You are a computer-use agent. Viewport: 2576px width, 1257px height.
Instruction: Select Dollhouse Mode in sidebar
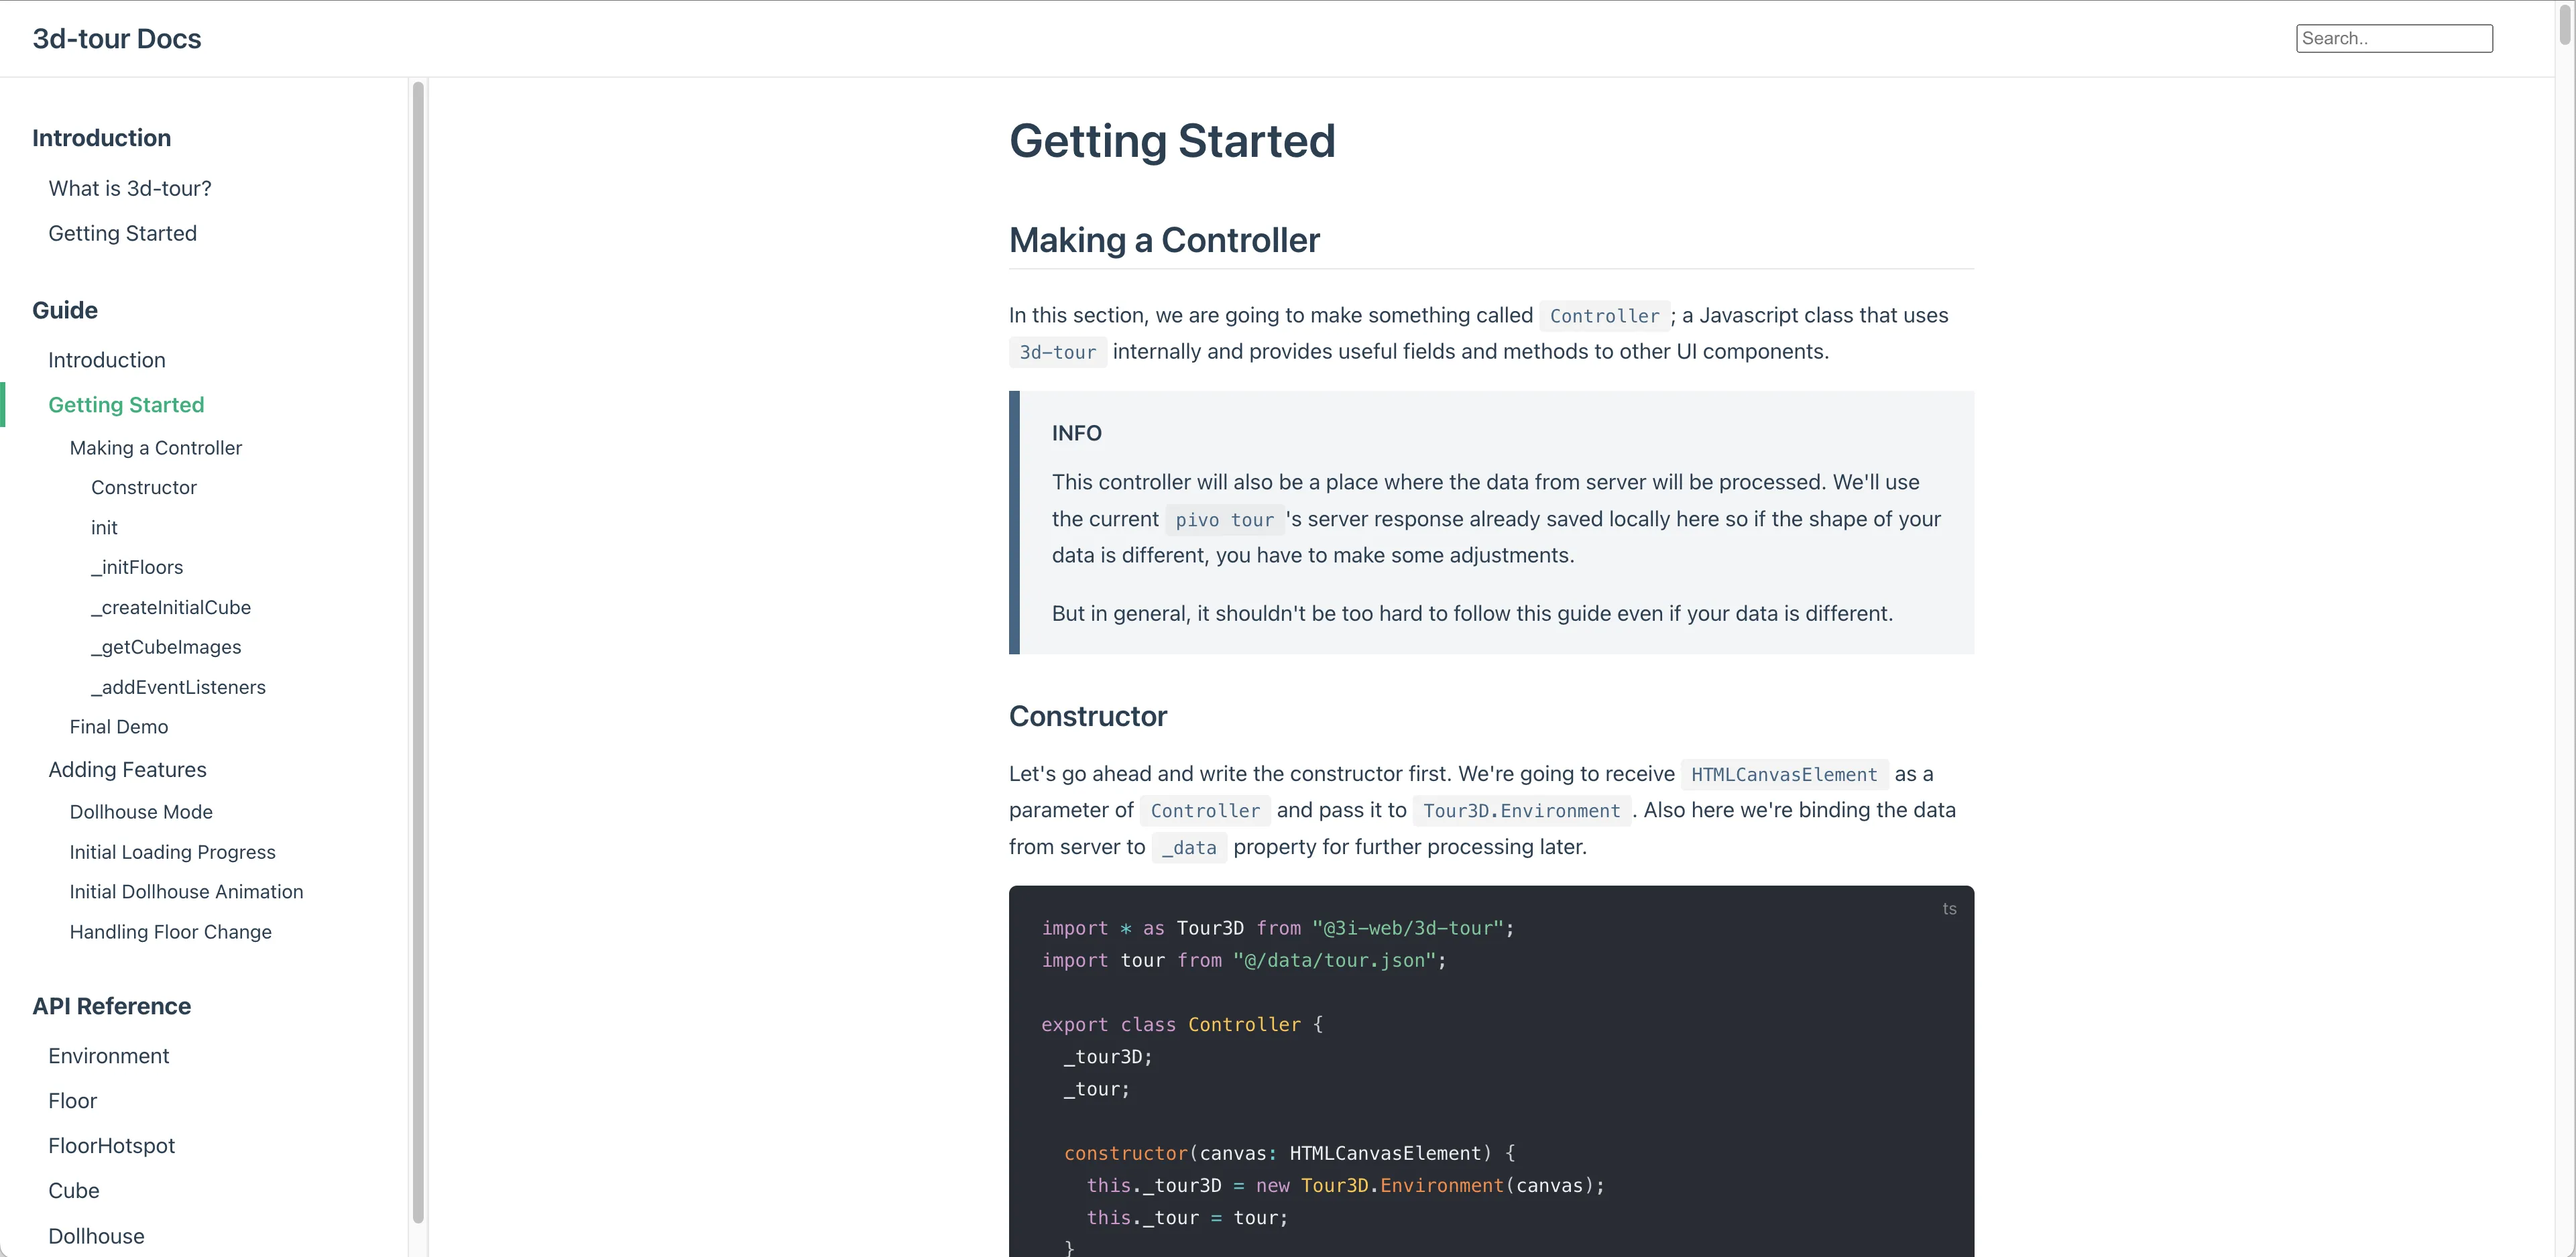(x=141, y=812)
